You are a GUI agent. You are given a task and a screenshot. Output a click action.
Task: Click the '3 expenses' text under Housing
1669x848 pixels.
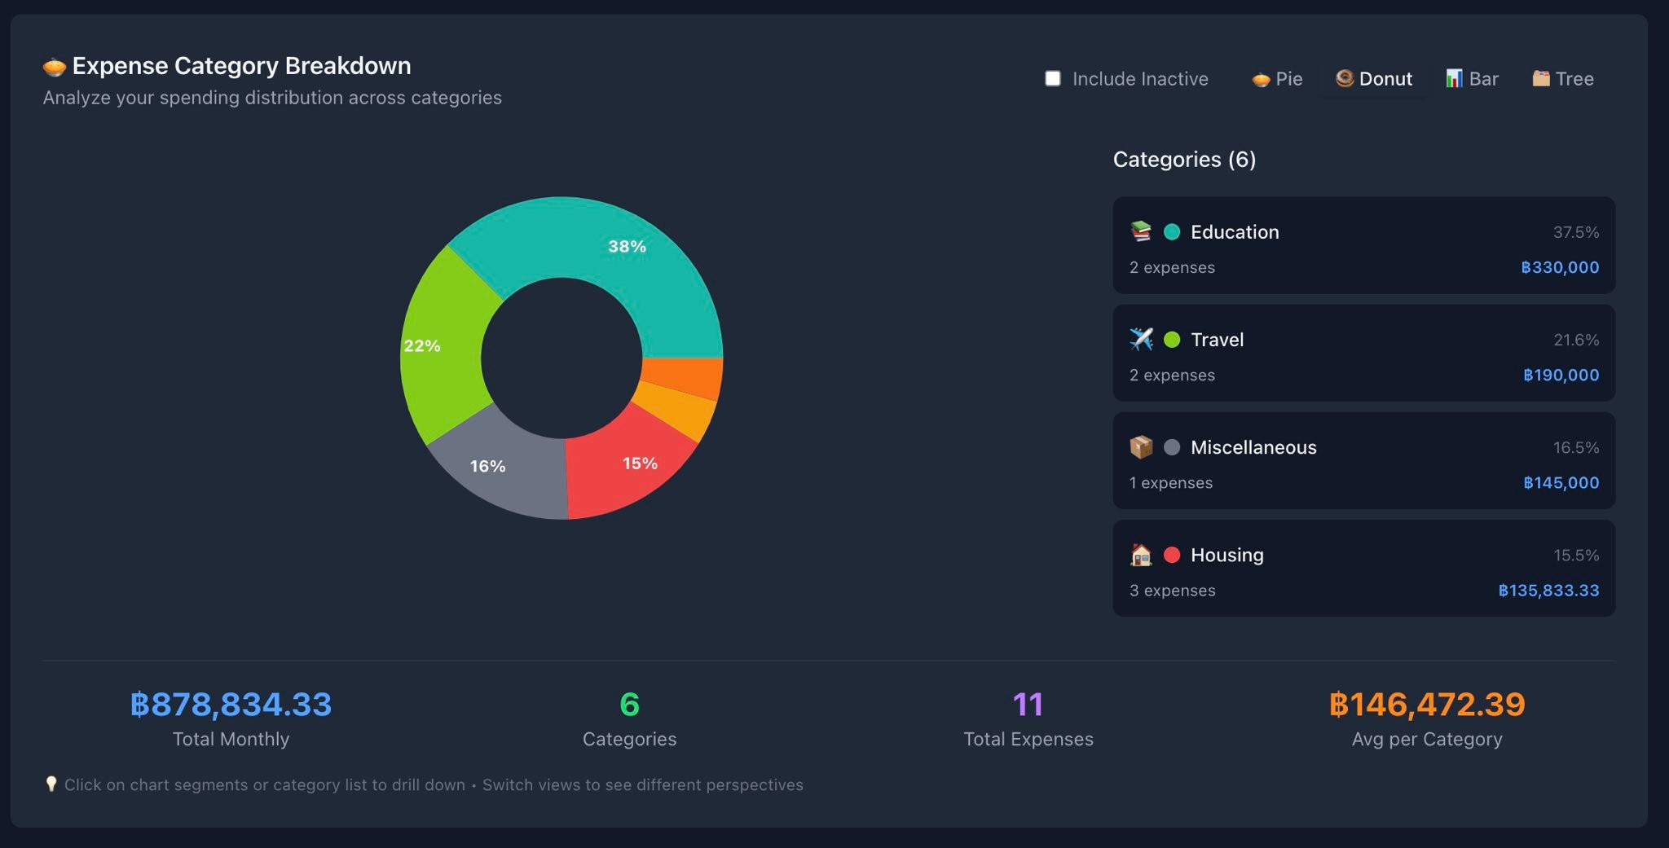pos(1172,590)
